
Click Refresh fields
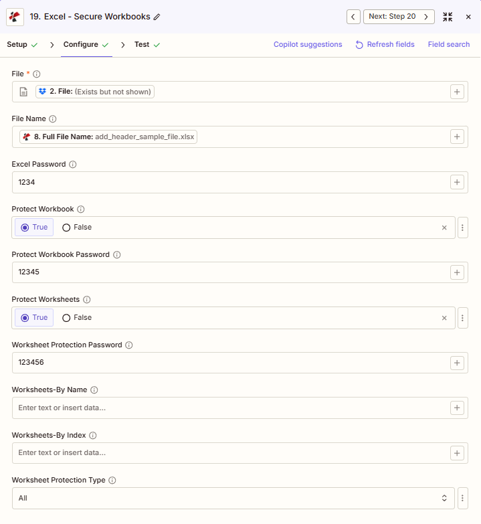[x=385, y=44]
